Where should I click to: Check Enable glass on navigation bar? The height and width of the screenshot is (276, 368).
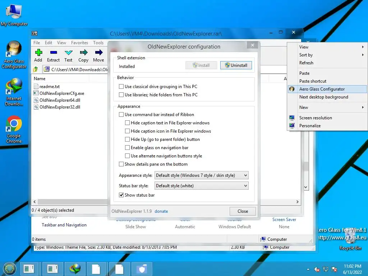[127, 147]
